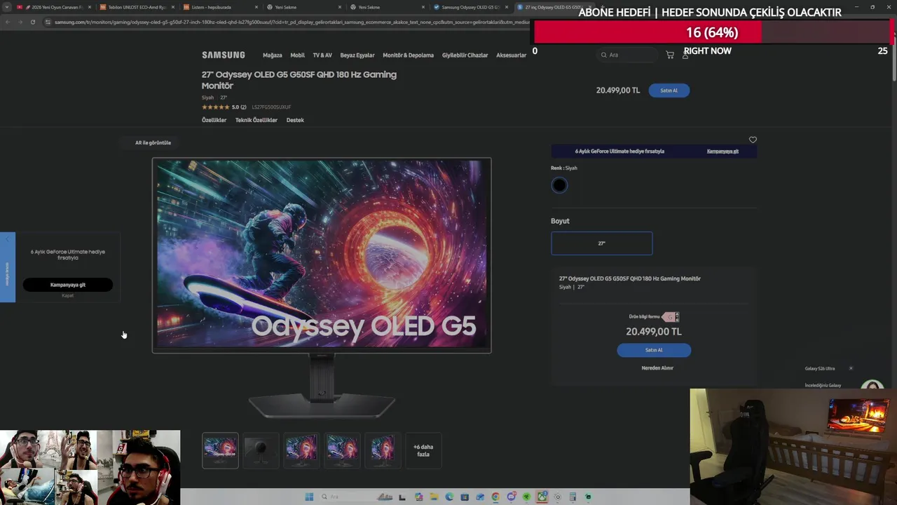Select first product thumbnail

pos(220,450)
